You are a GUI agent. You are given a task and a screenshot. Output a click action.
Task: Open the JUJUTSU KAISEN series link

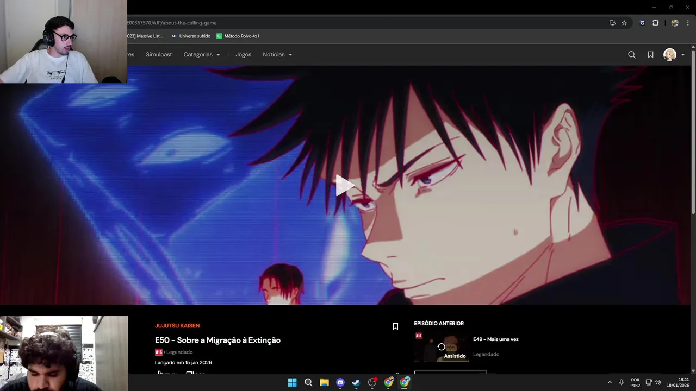[x=177, y=326]
